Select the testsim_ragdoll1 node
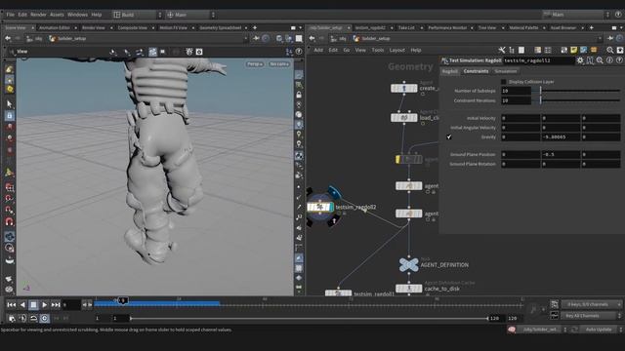 (338, 293)
